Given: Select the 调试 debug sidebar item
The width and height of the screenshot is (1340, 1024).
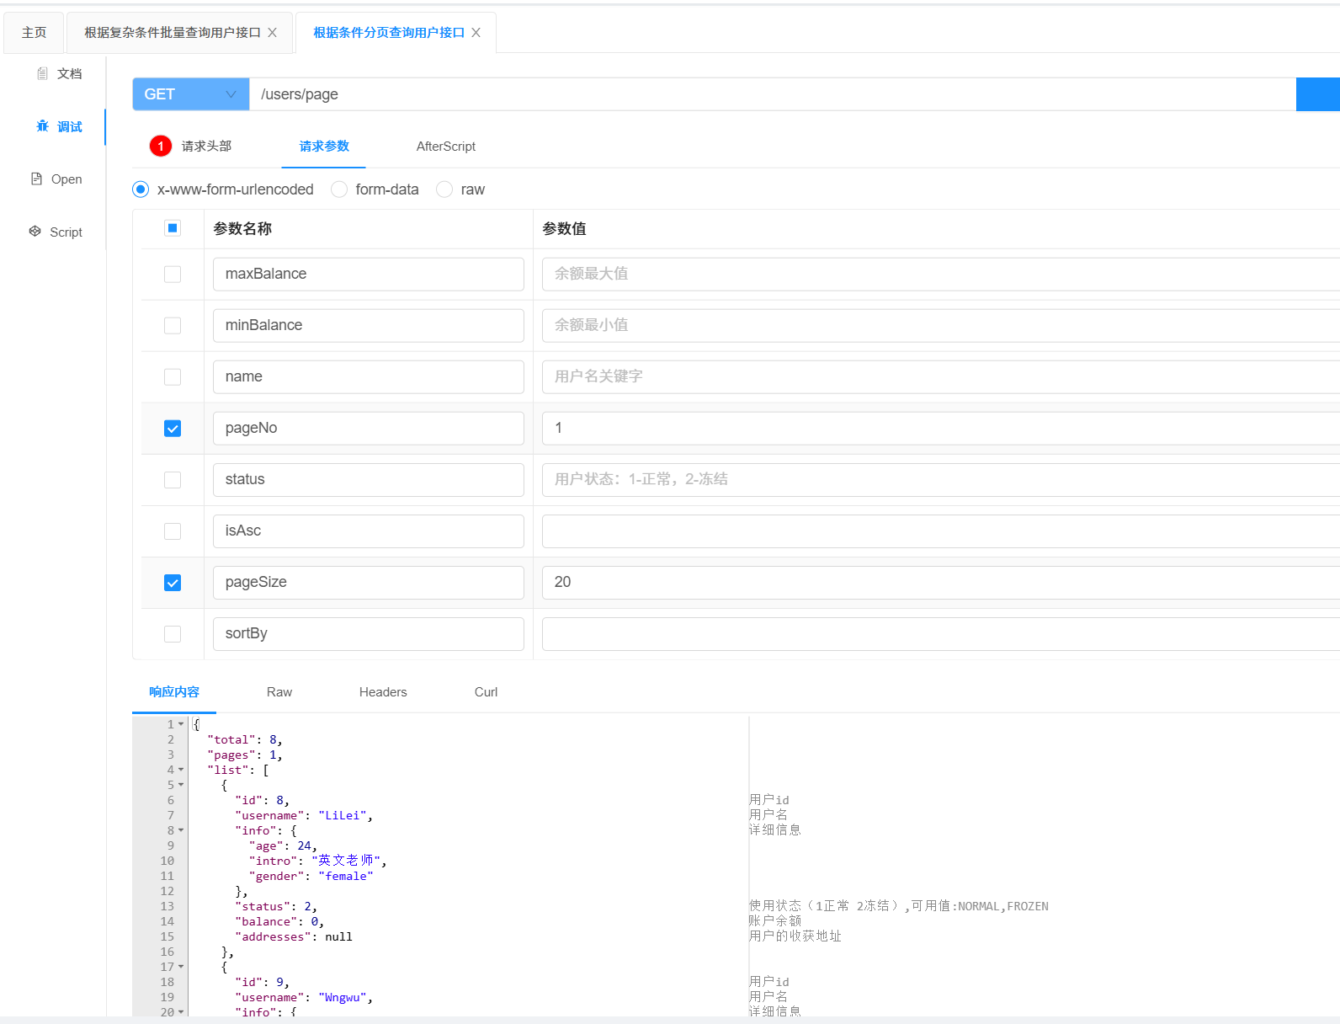Looking at the screenshot, I should click(x=59, y=126).
